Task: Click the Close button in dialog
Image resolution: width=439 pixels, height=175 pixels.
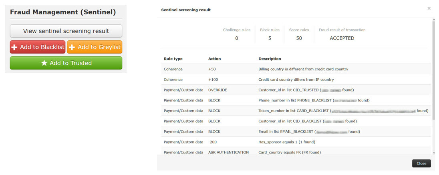Action: tap(421, 163)
